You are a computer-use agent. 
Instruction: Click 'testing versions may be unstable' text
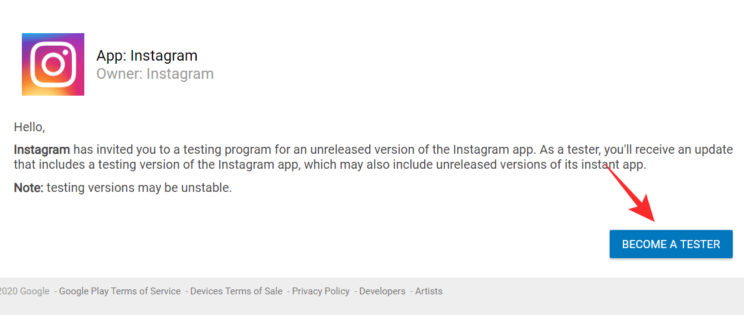[139, 187]
